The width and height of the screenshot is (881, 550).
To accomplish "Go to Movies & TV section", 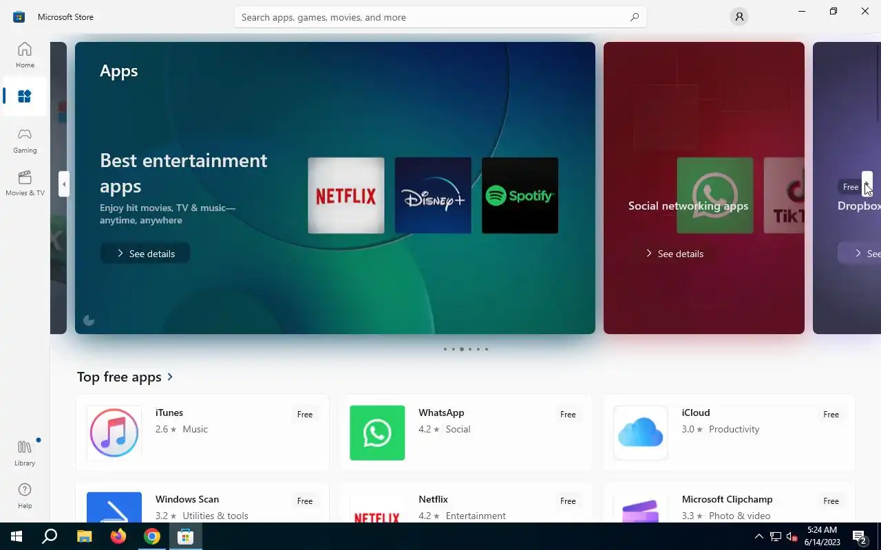I will tap(25, 184).
